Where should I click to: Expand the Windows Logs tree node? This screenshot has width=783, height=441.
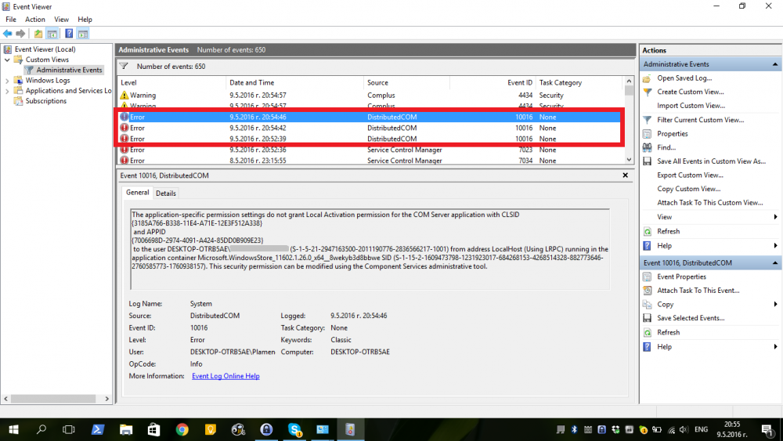(x=7, y=81)
